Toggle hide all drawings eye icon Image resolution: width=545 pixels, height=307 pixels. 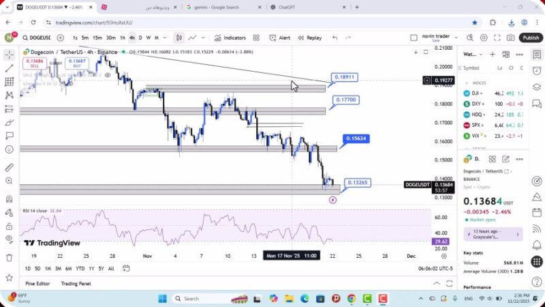click(9, 239)
